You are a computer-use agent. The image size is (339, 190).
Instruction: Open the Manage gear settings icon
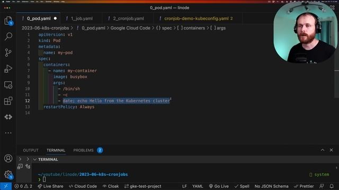[x=8, y=174]
